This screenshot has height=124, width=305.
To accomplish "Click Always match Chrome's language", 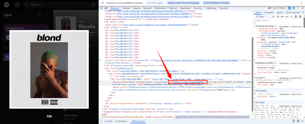I will (183, 3).
